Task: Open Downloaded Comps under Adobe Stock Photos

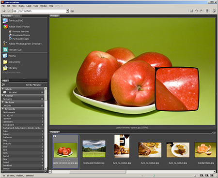Action: [x=19, y=35]
